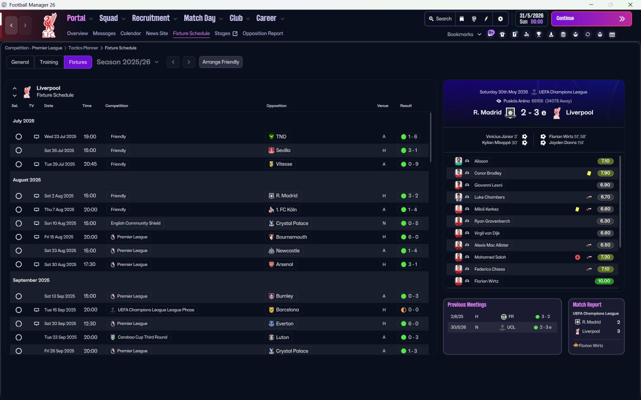This screenshot has height=400, width=641.
Task: Go to the previous season with left arrow
Action: pyautogui.click(x=173, y=62)
